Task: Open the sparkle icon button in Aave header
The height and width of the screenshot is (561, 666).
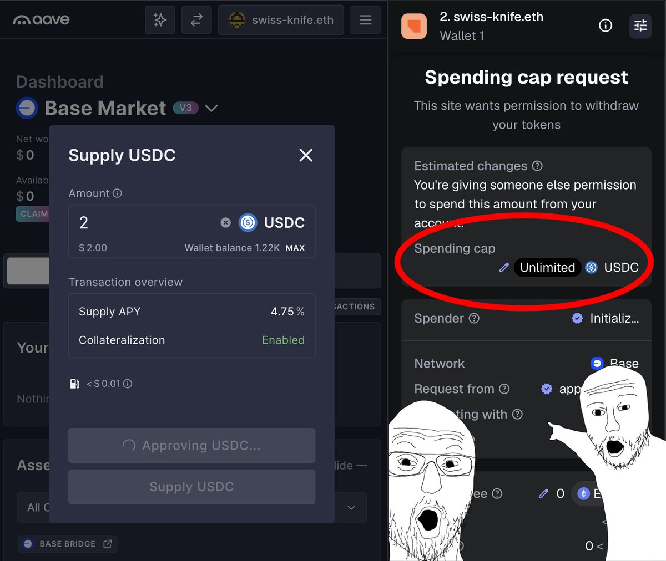Action: click(160, 20)
